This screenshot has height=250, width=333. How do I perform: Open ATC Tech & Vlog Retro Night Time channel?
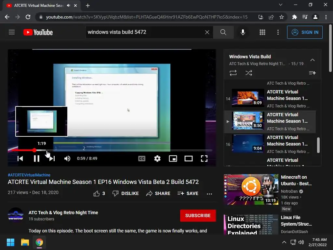[63, 213]
